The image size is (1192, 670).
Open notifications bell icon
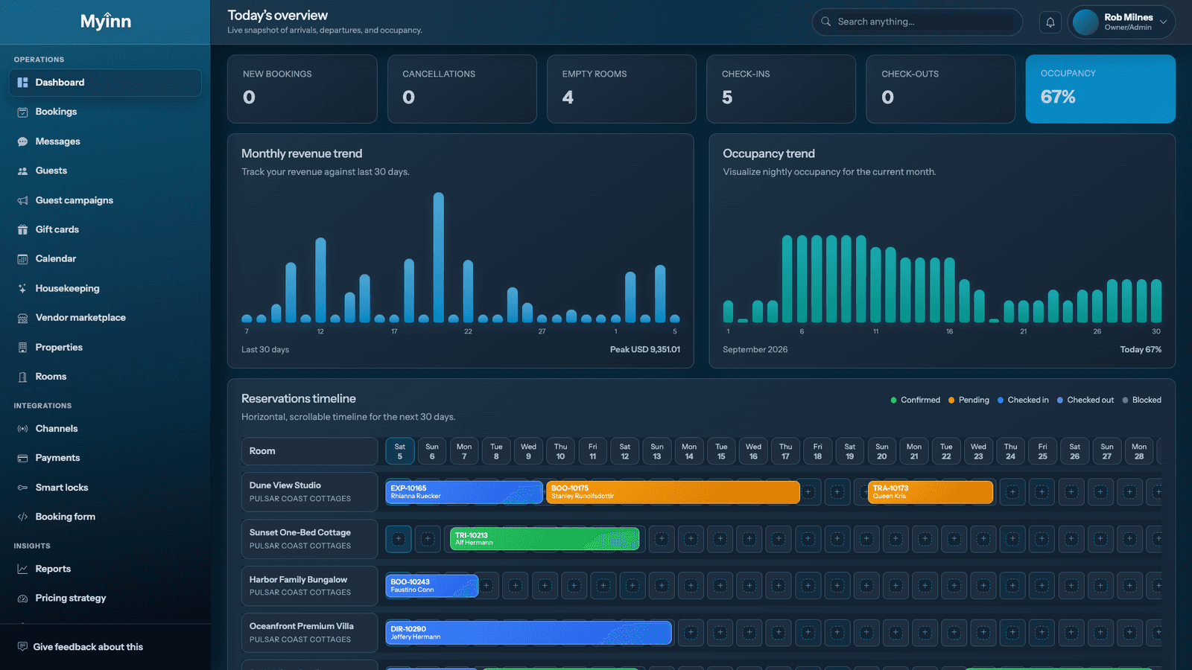click(x=1050, y=22)
